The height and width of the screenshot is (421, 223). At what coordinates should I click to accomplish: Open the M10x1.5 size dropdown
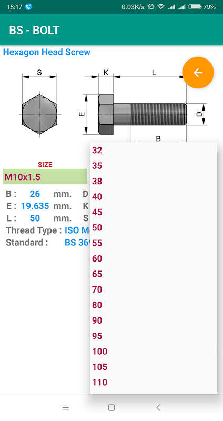click(x=45, y=177)
